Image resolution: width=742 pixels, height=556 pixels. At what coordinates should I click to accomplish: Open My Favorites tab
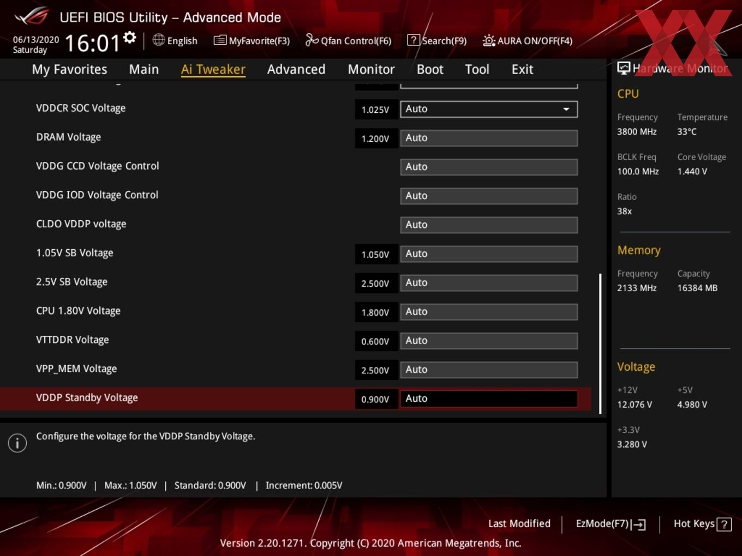tap(69, 69)
